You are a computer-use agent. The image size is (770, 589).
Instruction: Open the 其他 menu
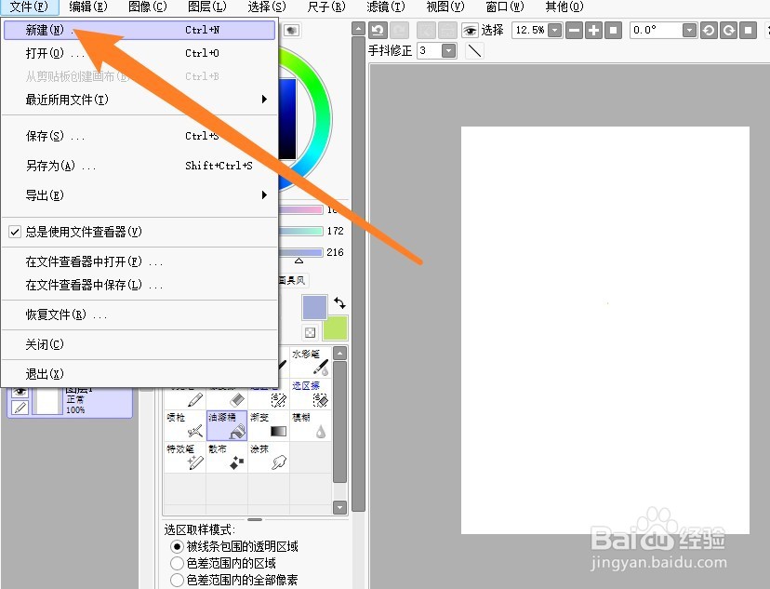(564, 7)
